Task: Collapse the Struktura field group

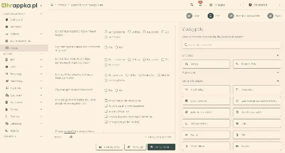Action: coord(278,55)
